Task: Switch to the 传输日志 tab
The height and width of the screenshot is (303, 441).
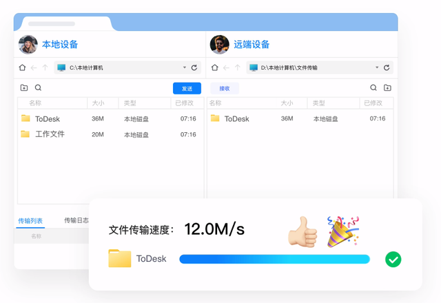Action: coord(76,220)
